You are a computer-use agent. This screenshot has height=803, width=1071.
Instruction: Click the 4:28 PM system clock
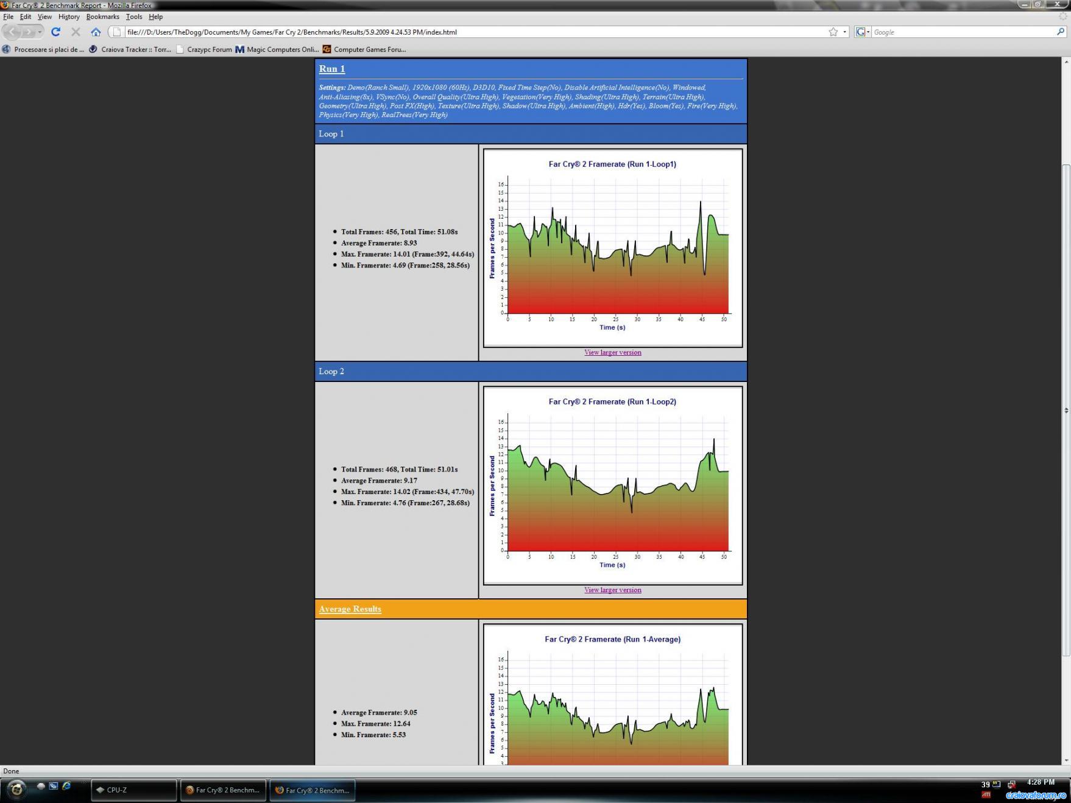point(1041,782)
